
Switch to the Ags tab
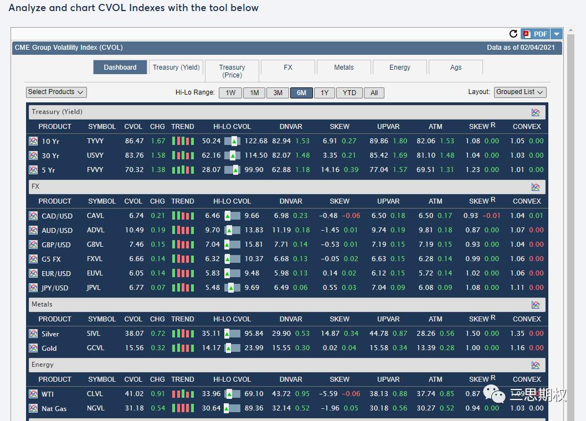[x=456, y=67]
